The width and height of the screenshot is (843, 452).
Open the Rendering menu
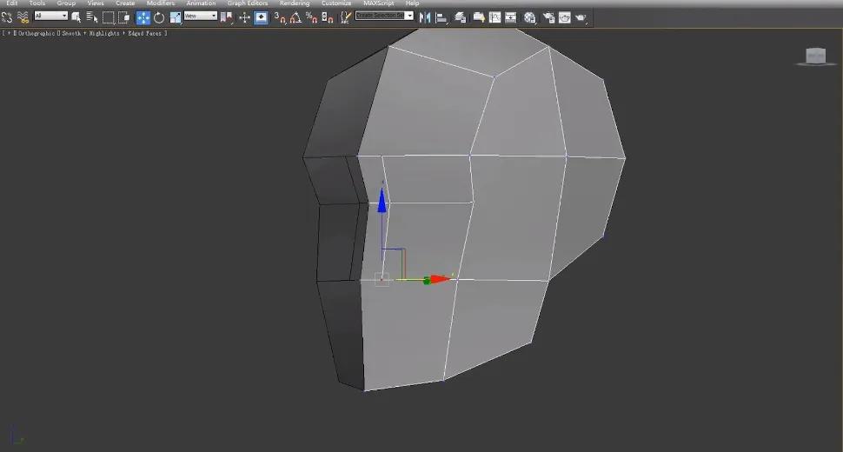(x=294, y=3)
